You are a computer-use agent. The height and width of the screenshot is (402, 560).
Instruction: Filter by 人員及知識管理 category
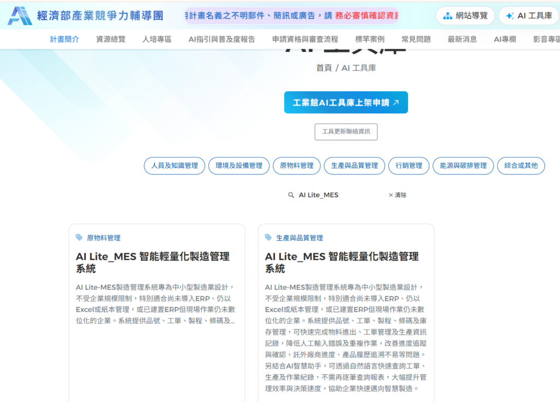(x=174, y=166)
